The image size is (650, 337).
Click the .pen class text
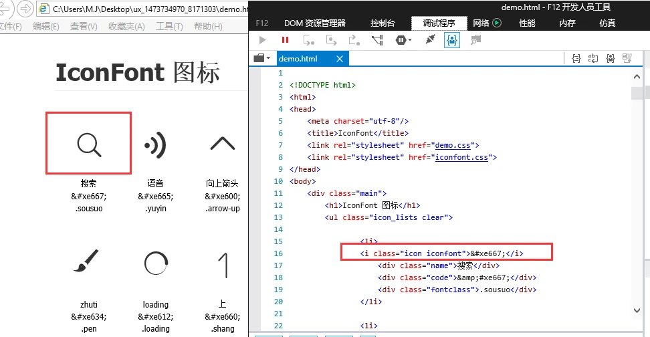tap(89, 329)
